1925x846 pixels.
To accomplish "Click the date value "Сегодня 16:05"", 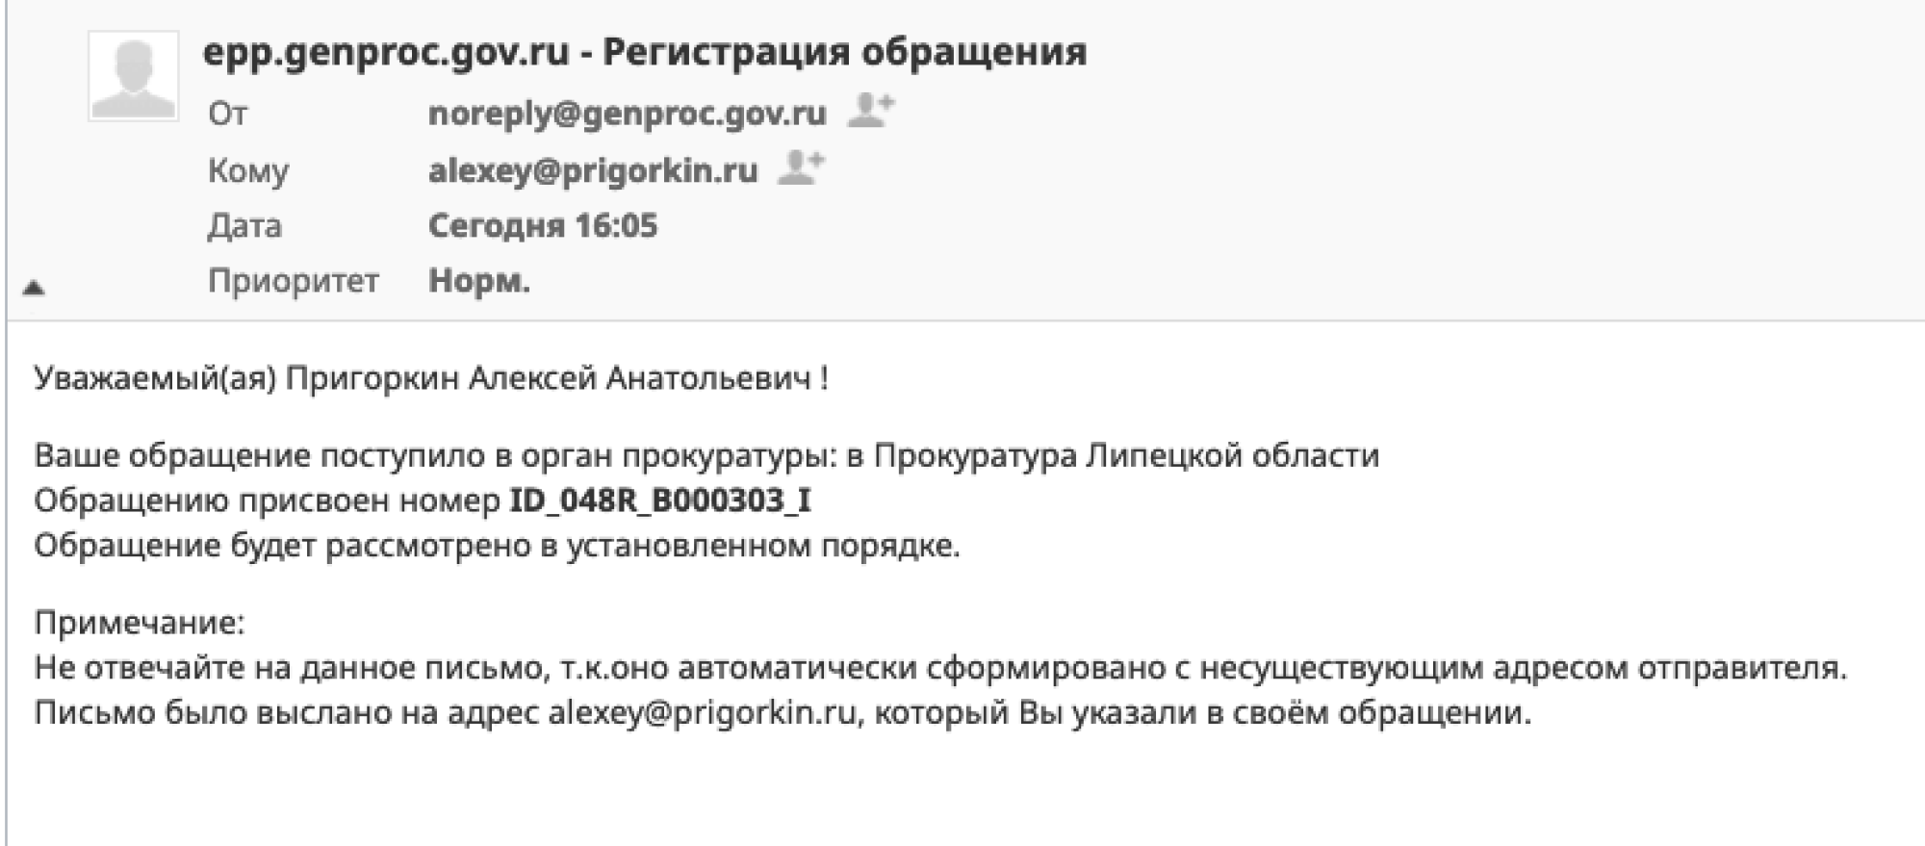I will pyautogui.click(x=542, y=226).
